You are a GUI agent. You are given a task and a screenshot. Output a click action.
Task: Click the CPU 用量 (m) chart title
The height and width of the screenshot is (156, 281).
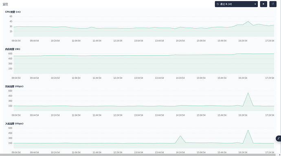(13, 12)
